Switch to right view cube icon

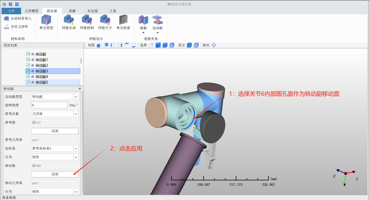[x=120, y=45]
